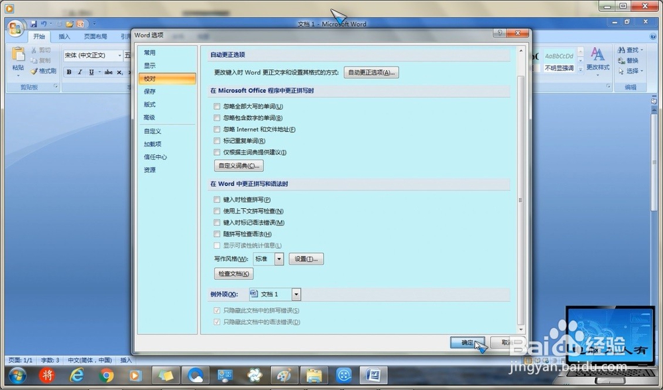
Task: Enable 忽略 Internet 和文件地址 checkbox
Action: (217, 129)
